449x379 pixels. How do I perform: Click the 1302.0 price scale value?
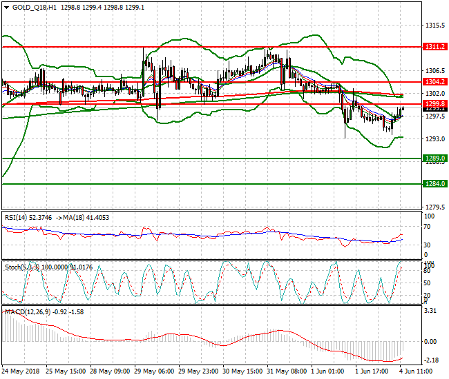[435, 94]
